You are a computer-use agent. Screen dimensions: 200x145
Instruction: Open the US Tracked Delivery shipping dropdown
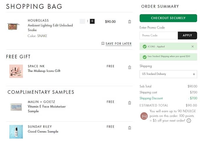pyautogui.click(x=168, y=74)
